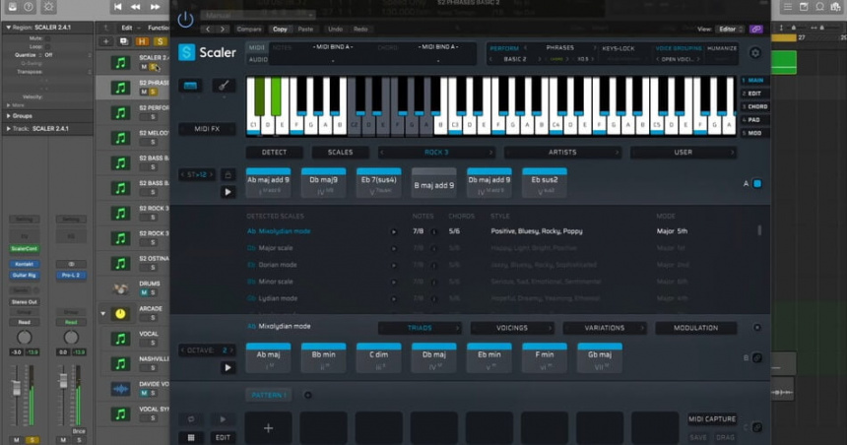Image resolution: width=847 pixels, height=445 pixels.
Task: Open Logic list editors icon at top right
Action: click(x=788, y=7)
